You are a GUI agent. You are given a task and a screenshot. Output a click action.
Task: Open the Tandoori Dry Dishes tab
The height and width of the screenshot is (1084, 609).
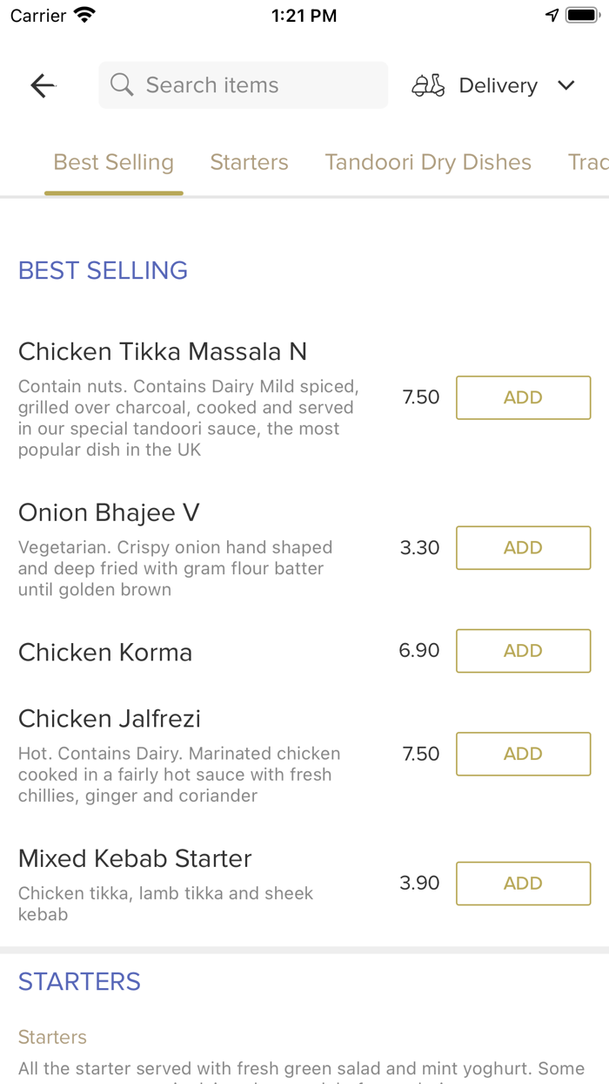[x=428, y=162]
